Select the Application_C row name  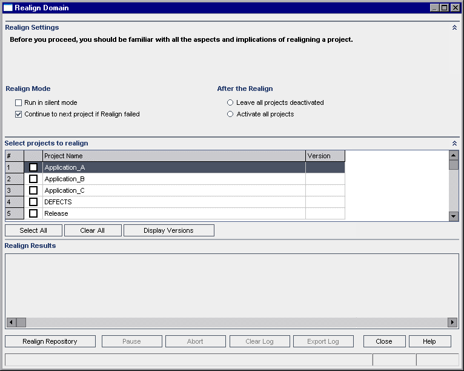(x=64, y=191)
